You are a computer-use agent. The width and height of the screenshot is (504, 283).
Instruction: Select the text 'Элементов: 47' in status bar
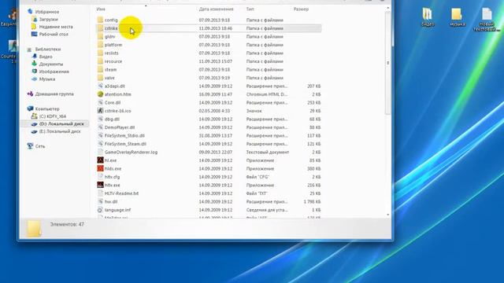pyautogui.click(x=67, y=224)
